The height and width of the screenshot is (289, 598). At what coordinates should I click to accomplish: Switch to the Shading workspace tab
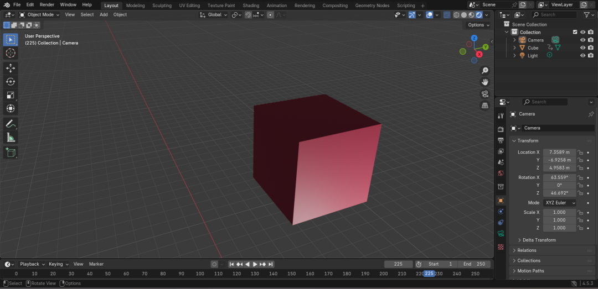click(x=251, y=6)
